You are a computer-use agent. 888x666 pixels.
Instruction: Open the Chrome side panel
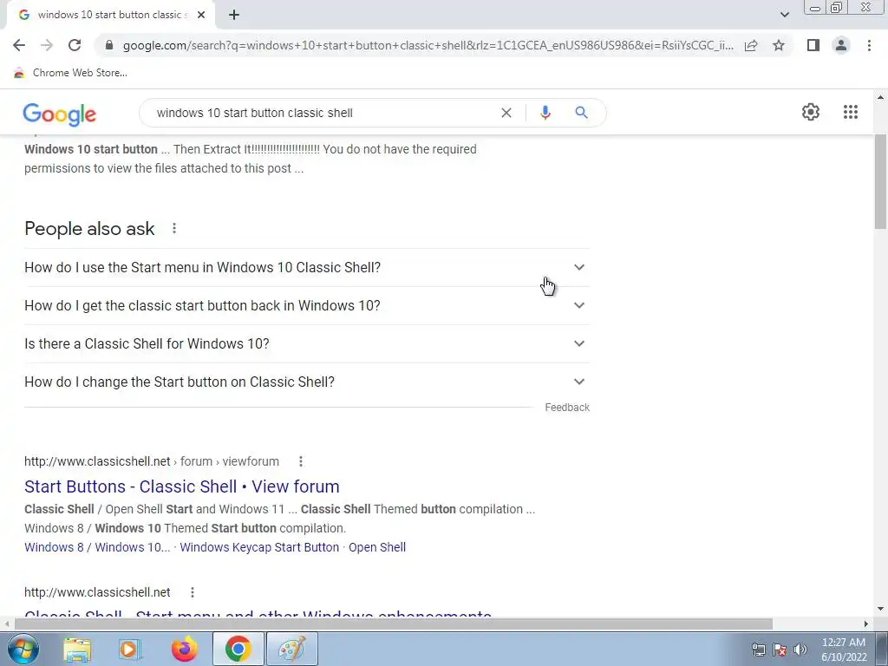(813, 45)
